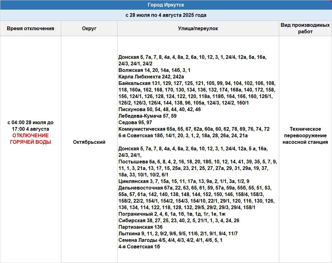Click the 'Волжская 14, 20' address line

[x=154, y=70]
